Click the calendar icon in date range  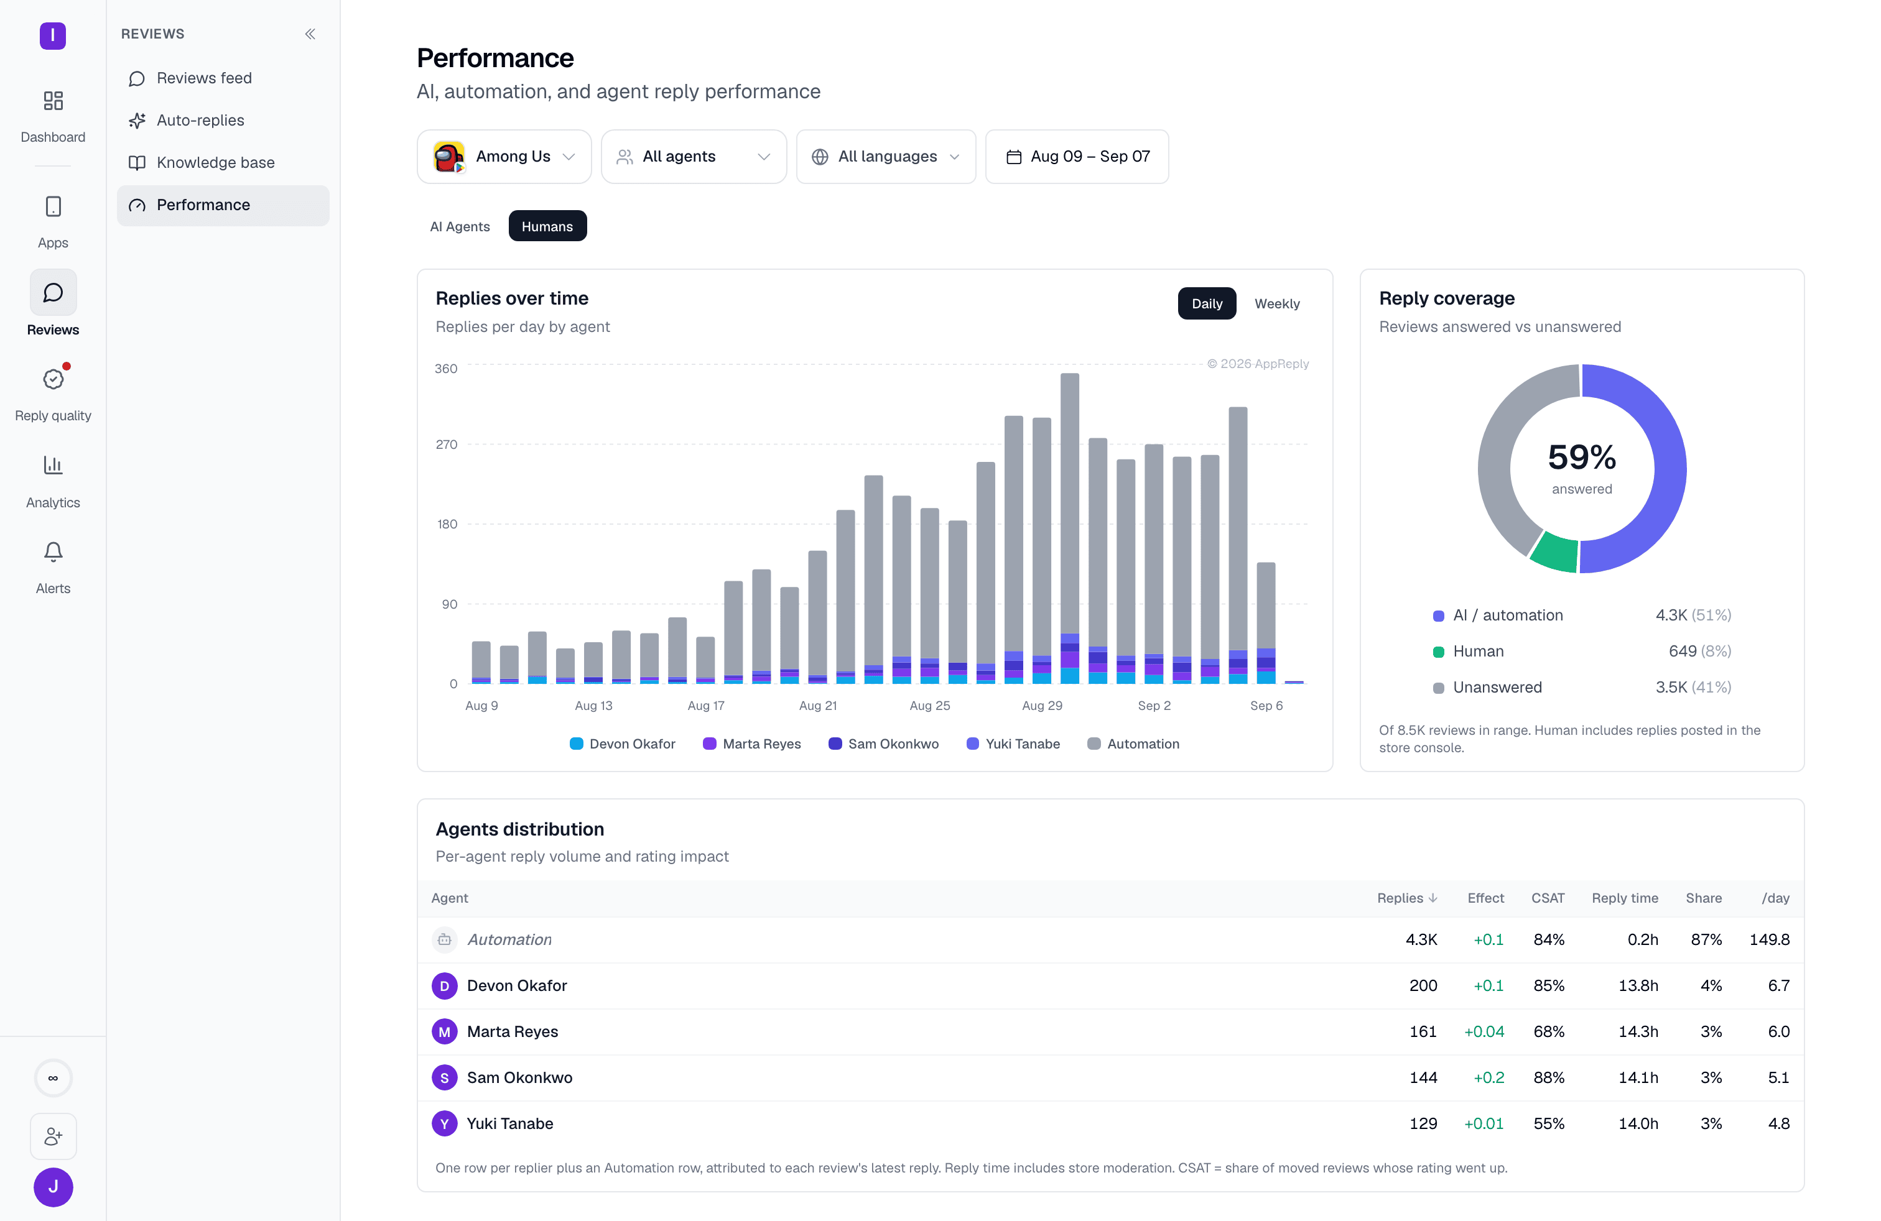click(x=1013, y=157)
